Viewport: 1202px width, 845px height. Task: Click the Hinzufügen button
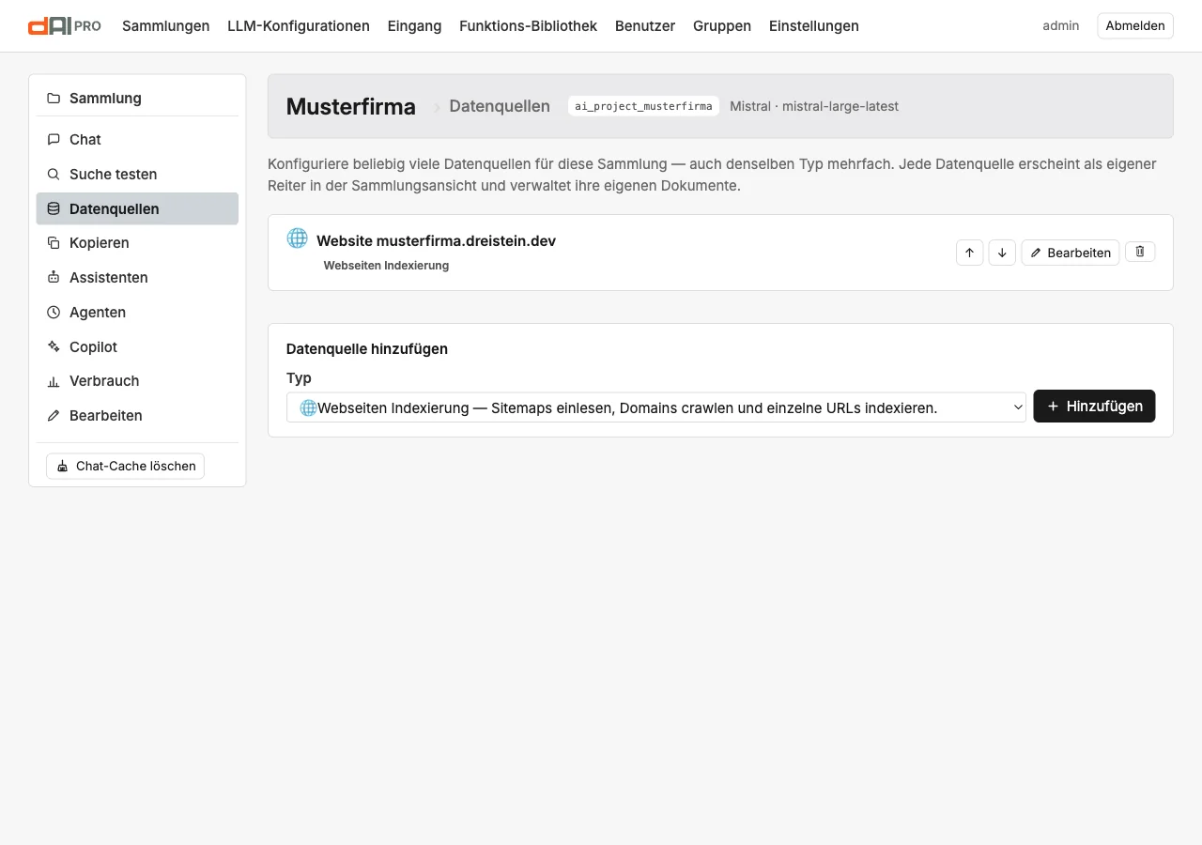(x=1094, y=407)
